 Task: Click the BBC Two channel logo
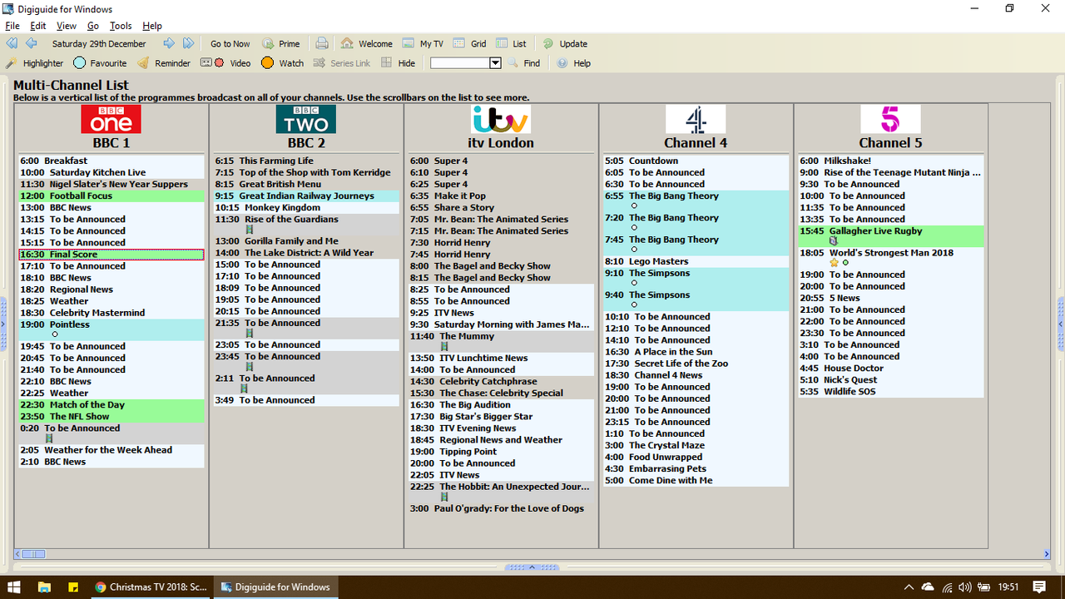306,119
